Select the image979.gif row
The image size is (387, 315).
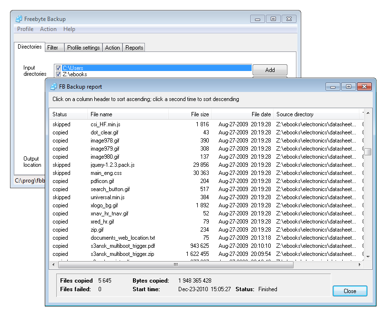[x=206, y=149]
